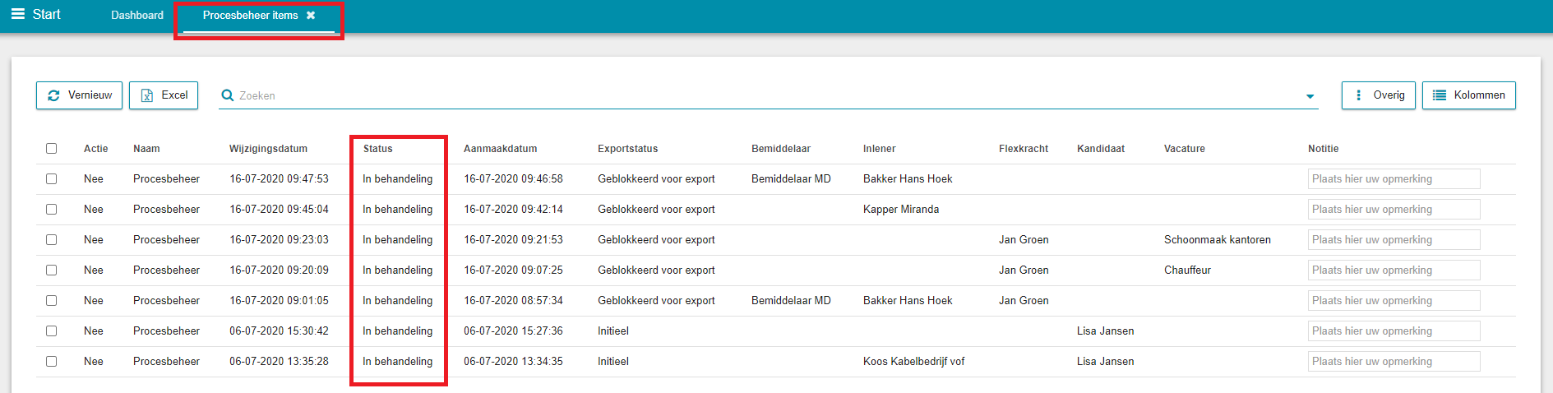Click the search magnifier icon
The image size is (1553, 393).
[x=228, y=95]
